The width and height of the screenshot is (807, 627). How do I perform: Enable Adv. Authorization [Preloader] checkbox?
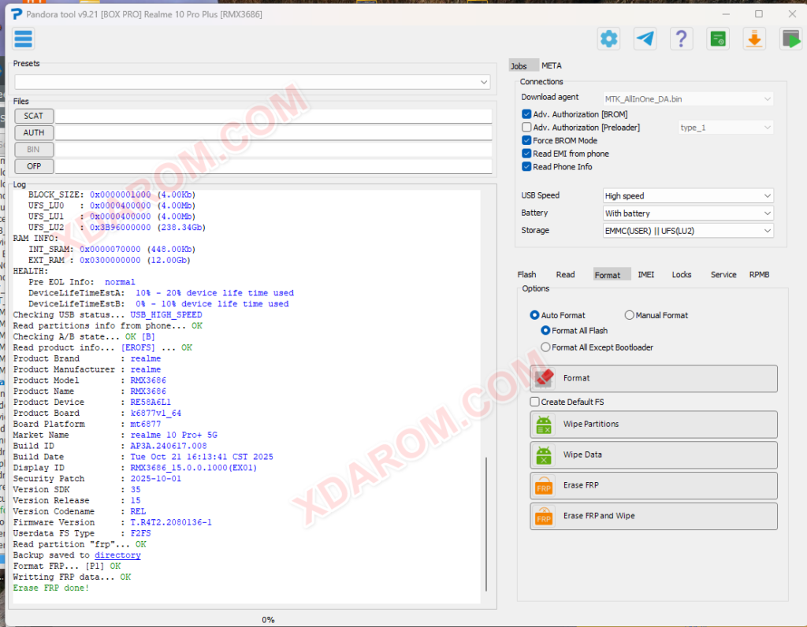coord(526,127)
